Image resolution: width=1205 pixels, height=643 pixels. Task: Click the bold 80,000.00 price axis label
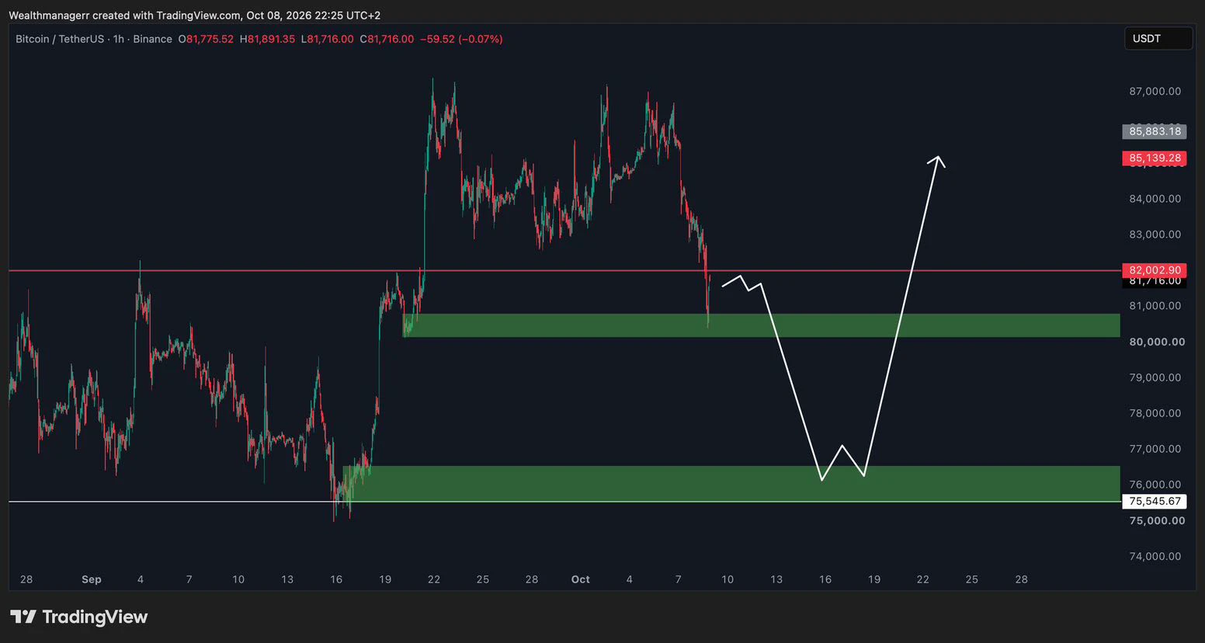coord(1157,342)
